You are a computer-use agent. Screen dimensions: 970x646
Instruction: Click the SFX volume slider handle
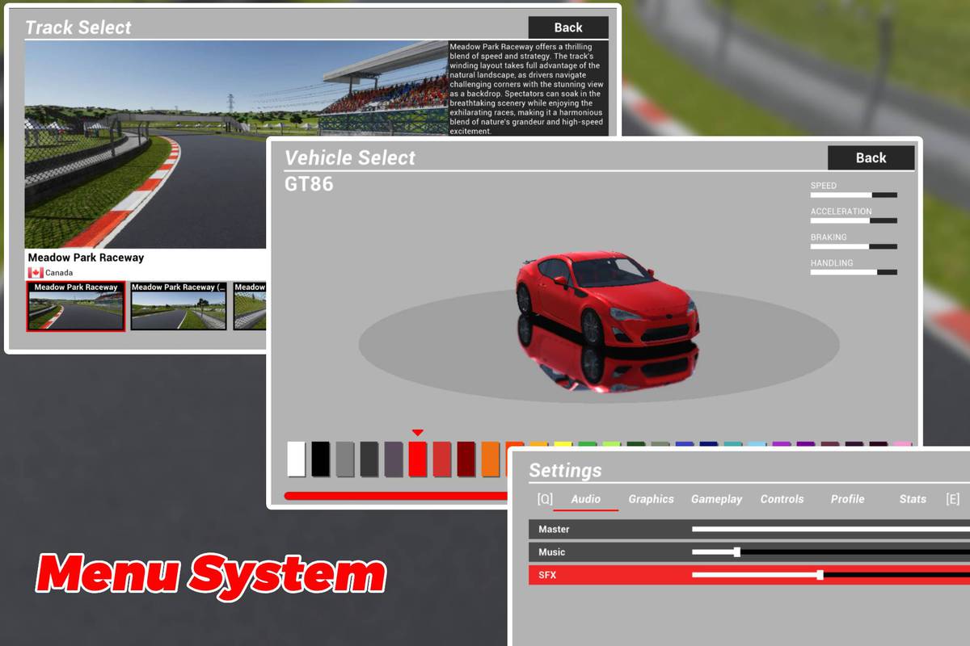pyautogui.click(x=819, y=575)
